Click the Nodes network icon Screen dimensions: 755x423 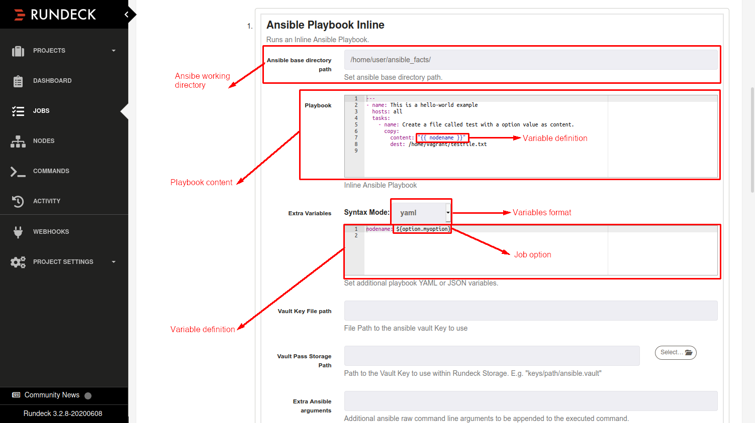tap(18, 141)
